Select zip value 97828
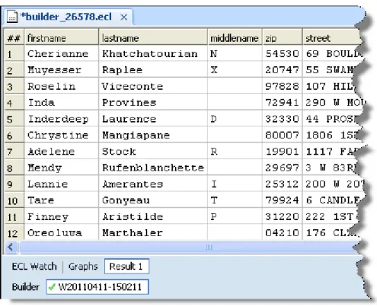 pos(283,86)
